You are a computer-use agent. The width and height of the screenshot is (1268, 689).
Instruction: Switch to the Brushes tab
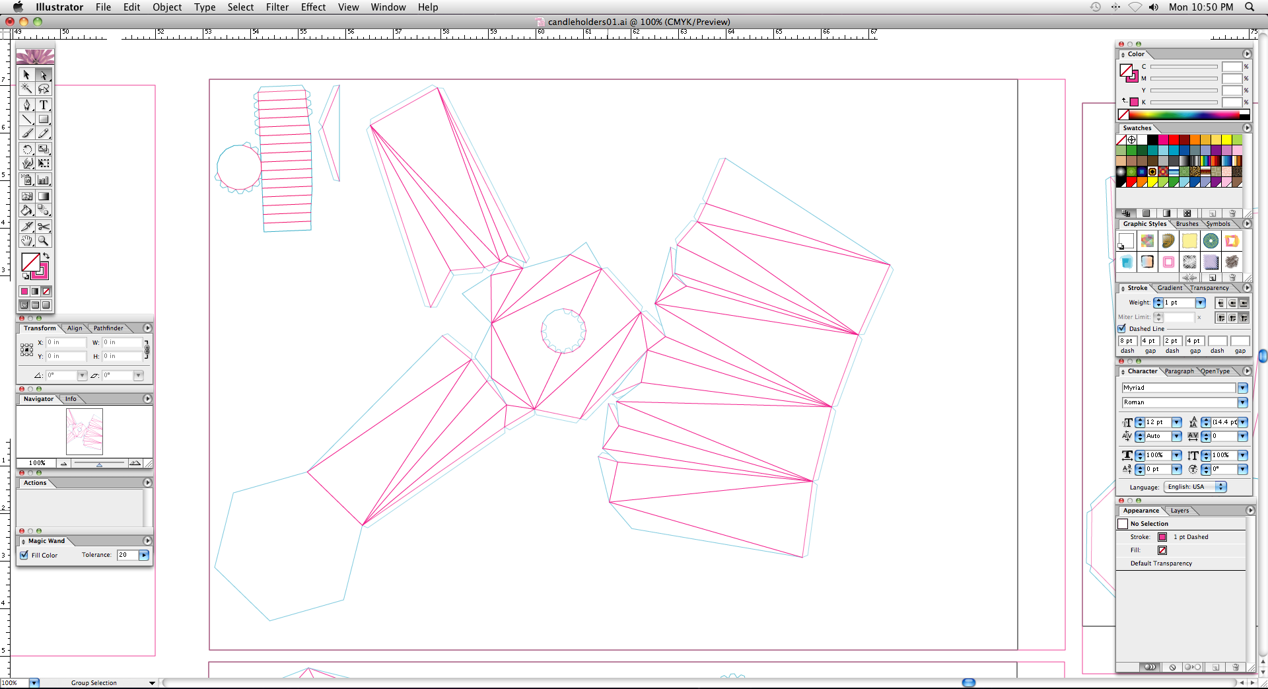1187,224
